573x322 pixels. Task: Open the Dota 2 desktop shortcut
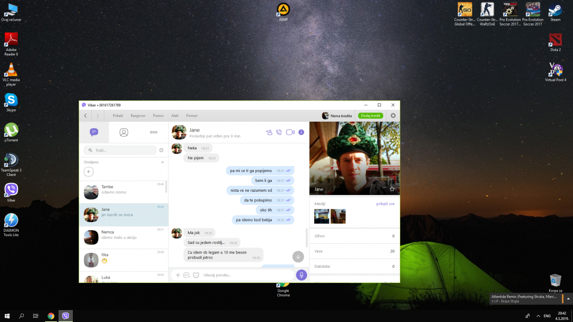click(x=555, y=42)
